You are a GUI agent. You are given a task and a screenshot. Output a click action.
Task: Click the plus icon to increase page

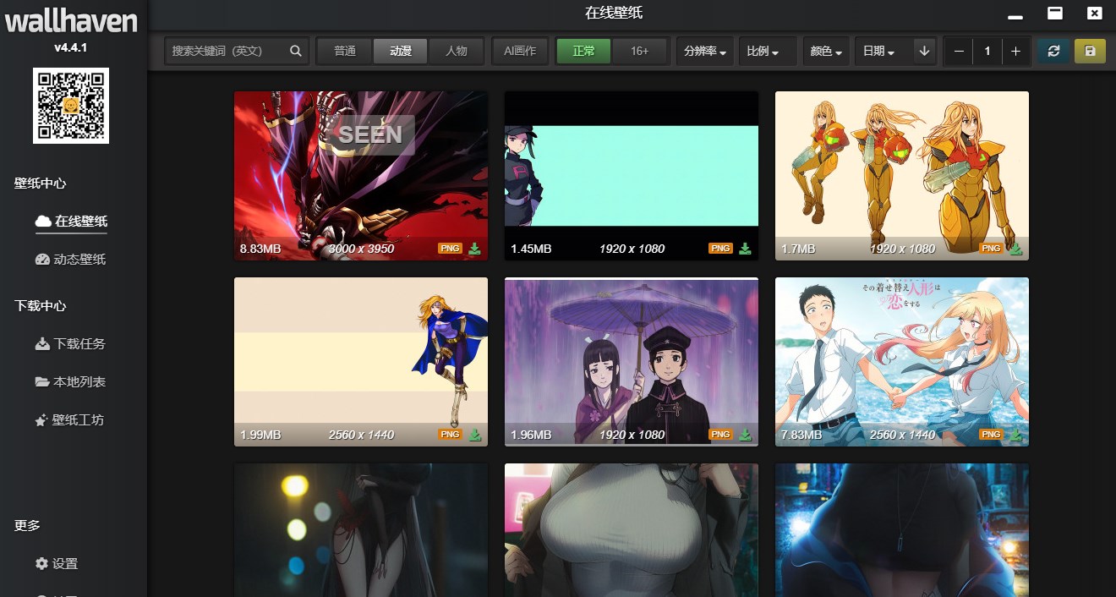(1015, 51)
